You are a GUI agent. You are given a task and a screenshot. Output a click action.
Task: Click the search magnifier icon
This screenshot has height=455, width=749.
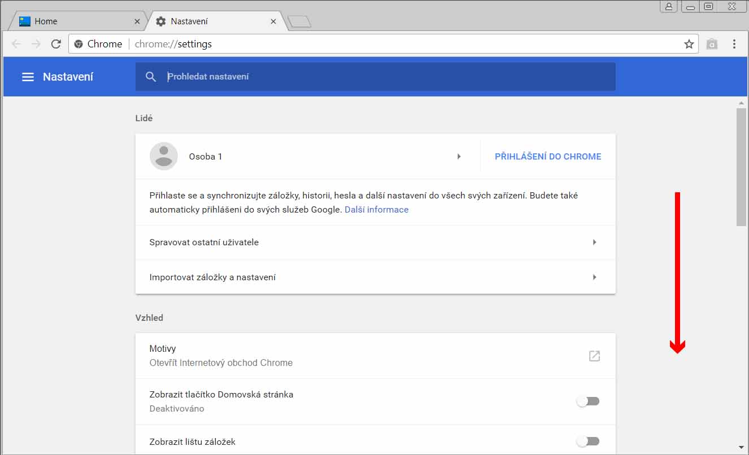tap(151, 77)
